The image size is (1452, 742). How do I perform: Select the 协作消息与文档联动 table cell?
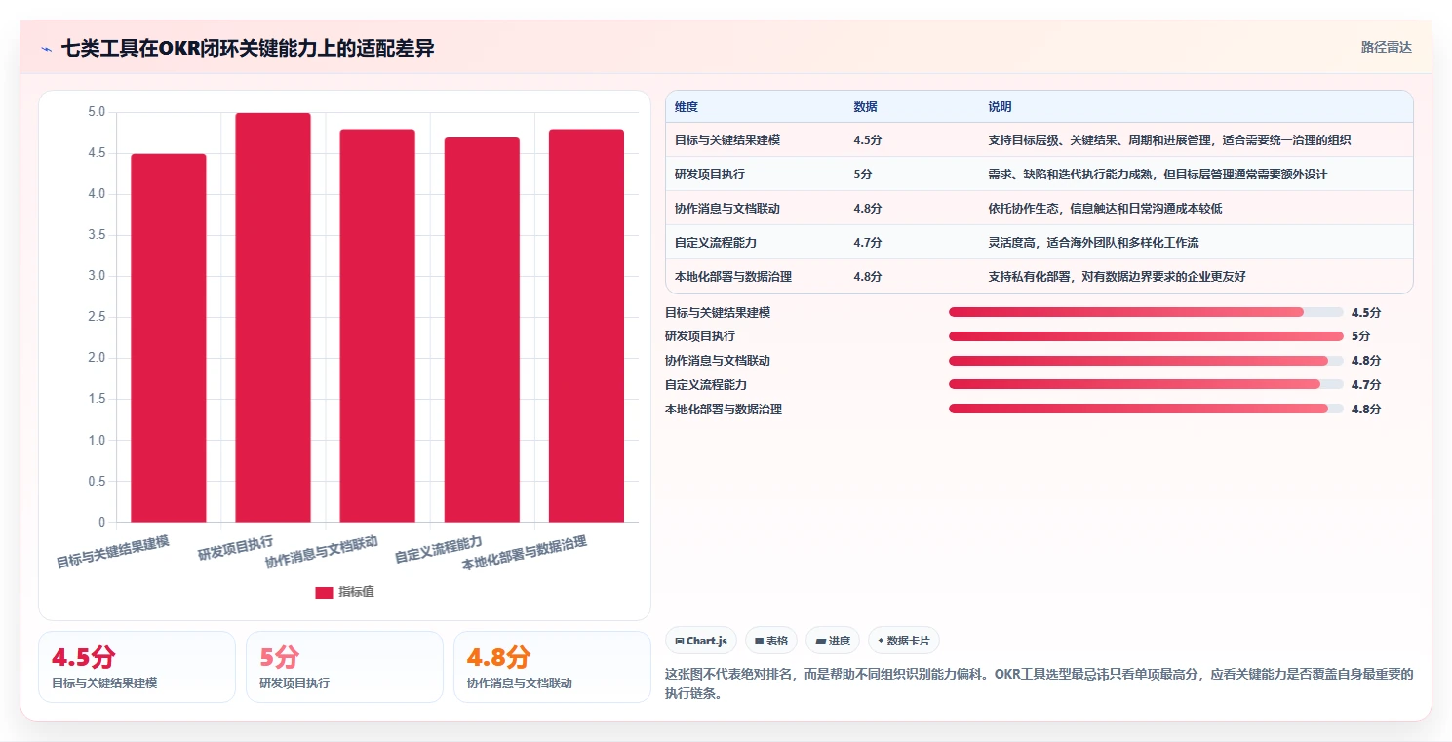[x=727, y=209]
